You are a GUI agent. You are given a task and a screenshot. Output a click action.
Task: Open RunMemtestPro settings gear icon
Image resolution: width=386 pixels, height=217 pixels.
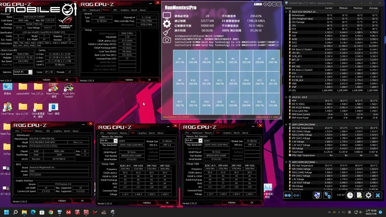(167, 24)
